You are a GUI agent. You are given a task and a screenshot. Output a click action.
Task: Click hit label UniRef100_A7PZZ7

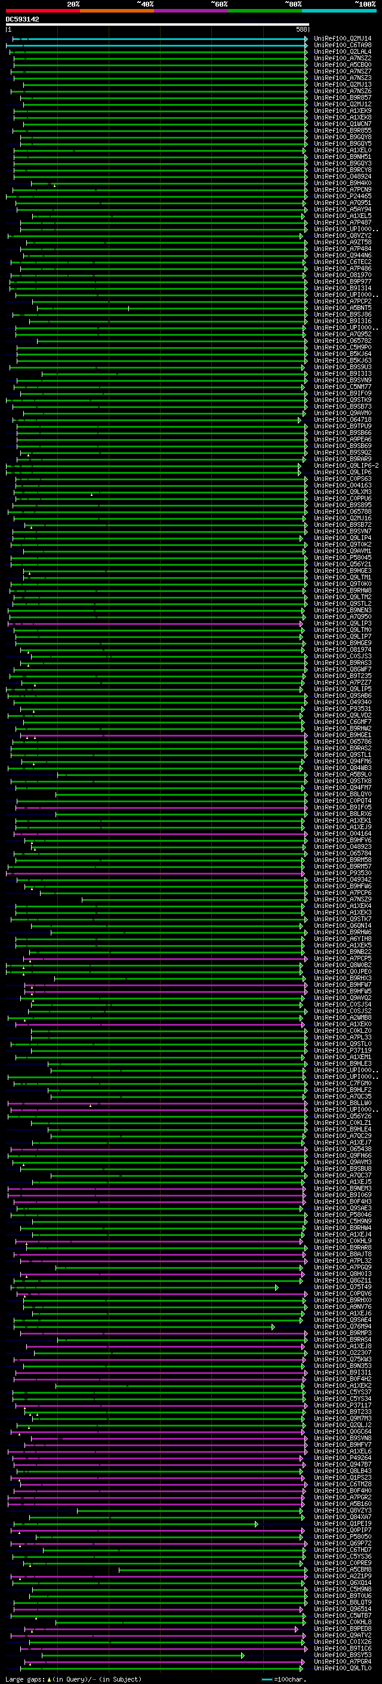pyautogui.click(x=343, y=682)
